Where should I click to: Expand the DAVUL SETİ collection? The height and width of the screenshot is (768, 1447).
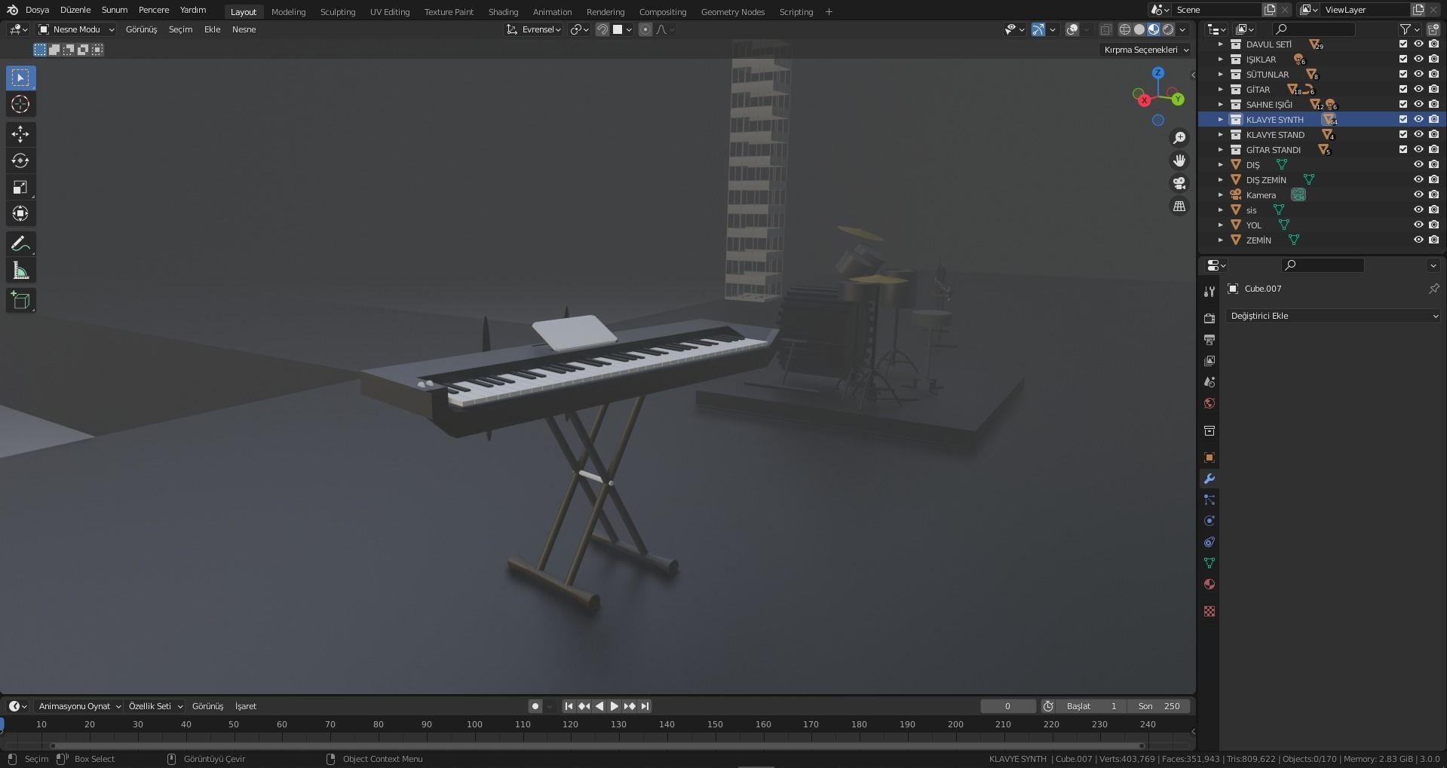point(1221,44)
